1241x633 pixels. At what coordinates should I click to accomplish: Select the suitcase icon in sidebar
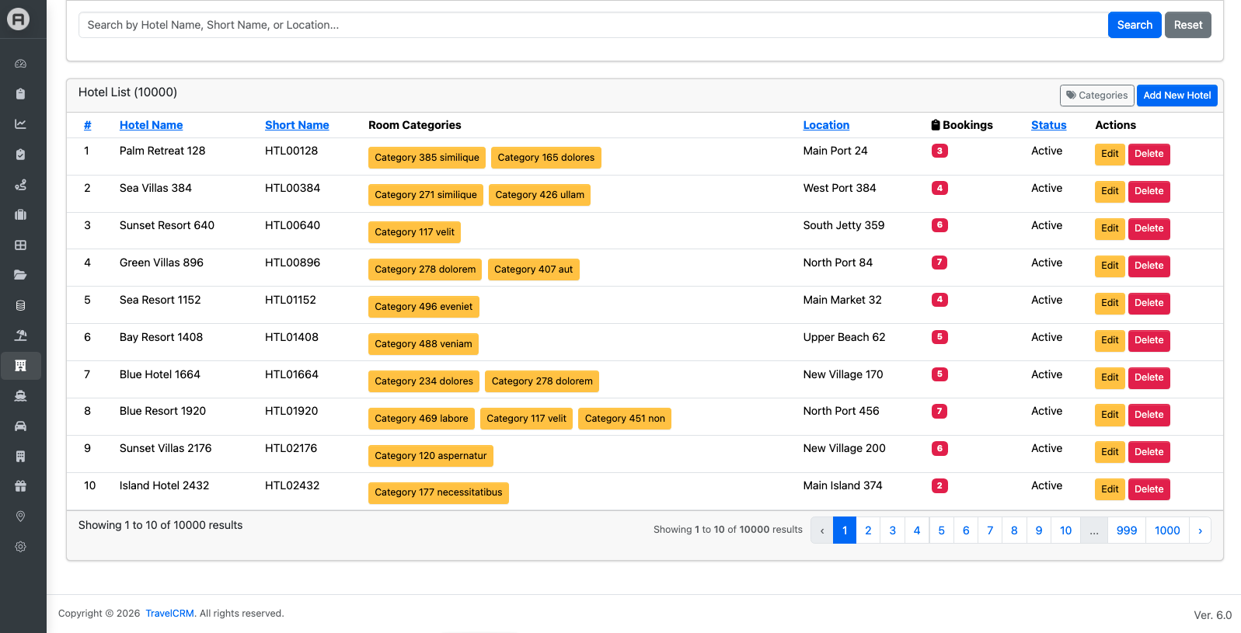click(x=21, y=214)
